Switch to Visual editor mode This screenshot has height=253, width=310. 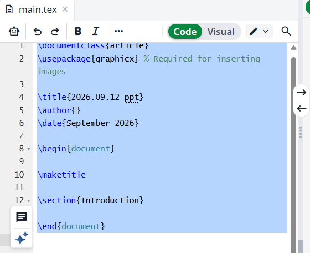click(x=221, y=32)
